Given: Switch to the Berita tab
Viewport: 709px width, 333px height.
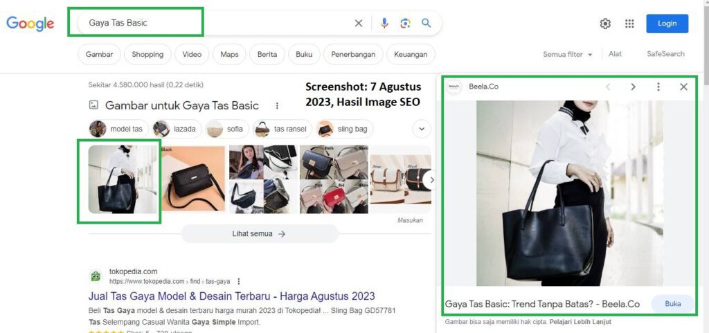Looking at the screenshot, I should tap(267, 54).
